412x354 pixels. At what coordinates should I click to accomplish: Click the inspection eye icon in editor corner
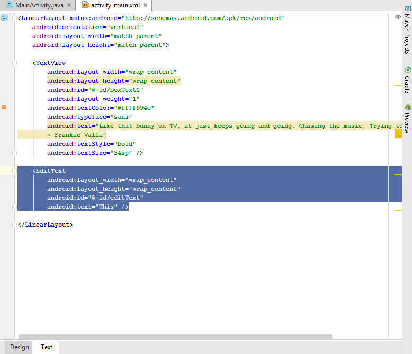pos(398,17)
